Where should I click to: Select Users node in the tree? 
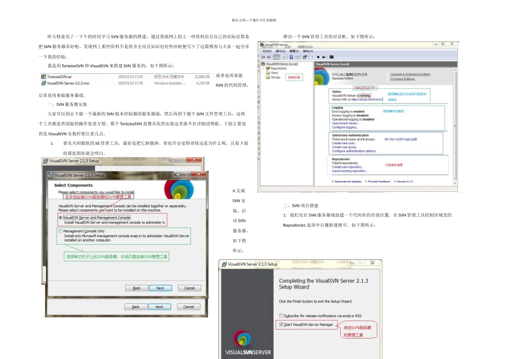274,73
